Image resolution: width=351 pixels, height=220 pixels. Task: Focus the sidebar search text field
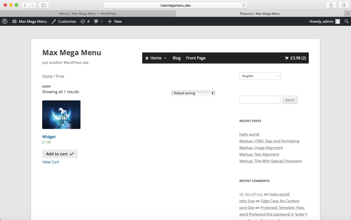click(x=260, y=100)
